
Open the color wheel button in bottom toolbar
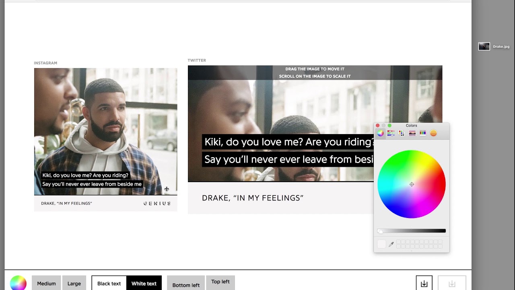(x=18, y=283)
